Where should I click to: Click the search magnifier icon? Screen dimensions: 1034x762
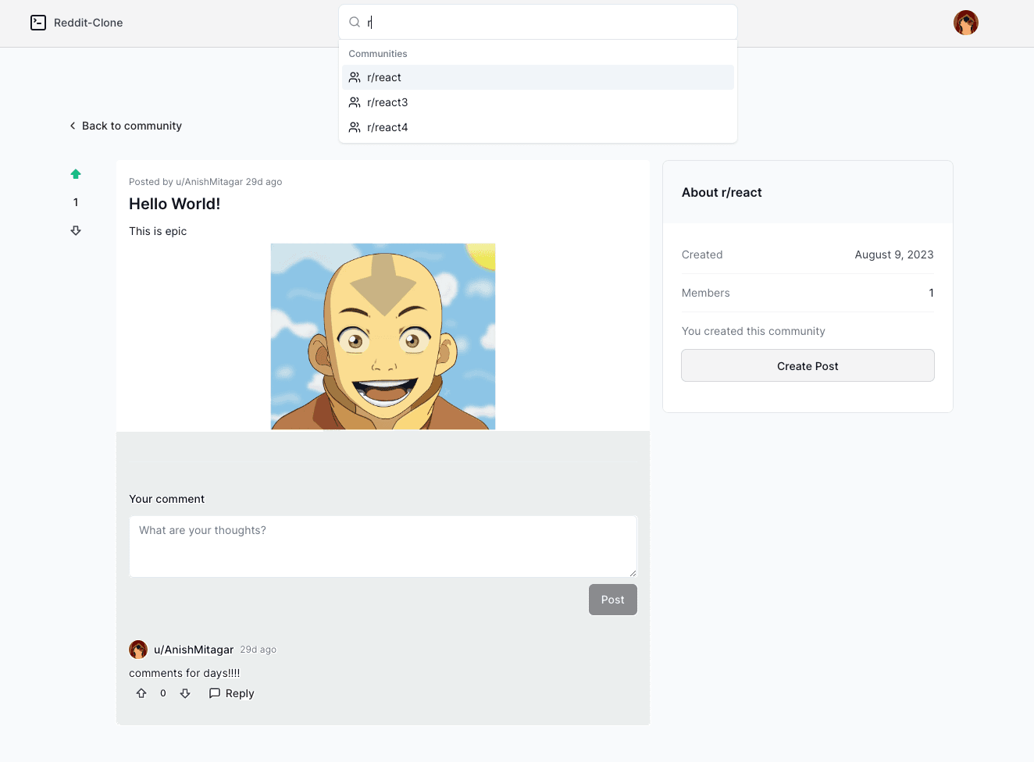pos(355,22)
